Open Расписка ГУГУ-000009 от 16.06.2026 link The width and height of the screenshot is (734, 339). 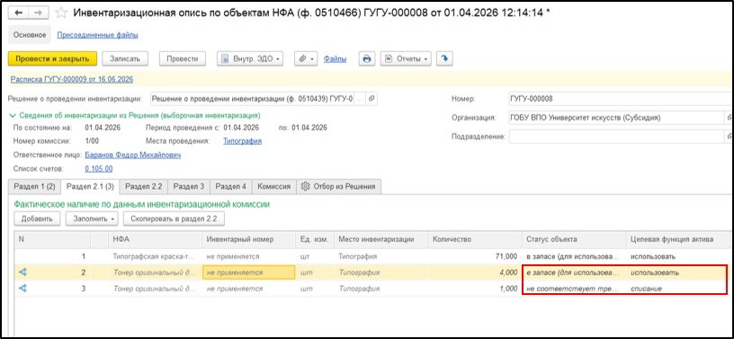(x=72, y=80)
